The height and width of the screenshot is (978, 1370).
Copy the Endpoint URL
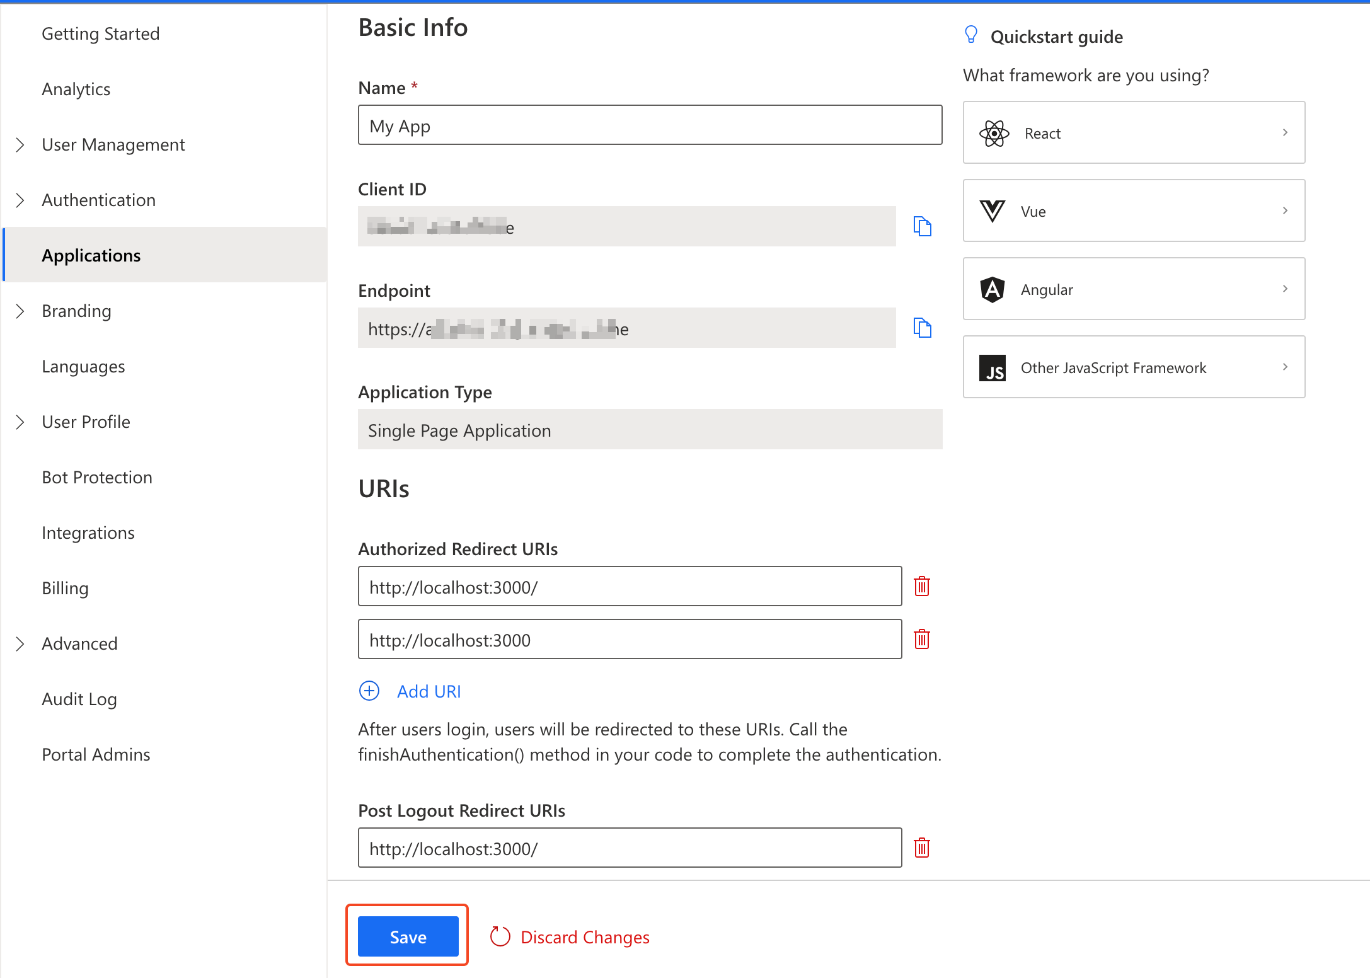coord(922,328)
